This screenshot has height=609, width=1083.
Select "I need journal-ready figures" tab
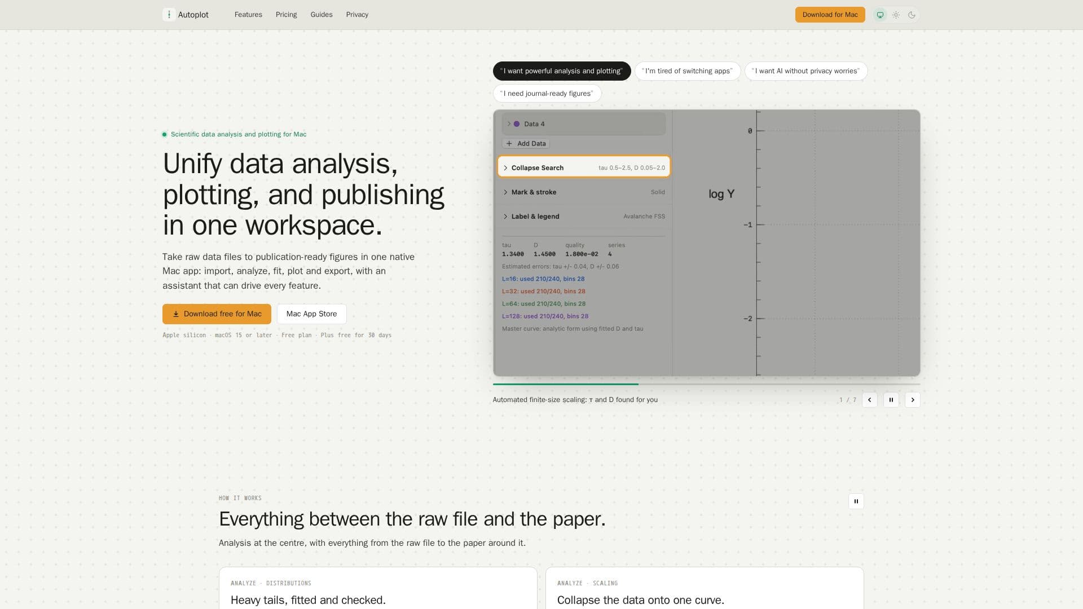pyautogui.click(x=547, y=94)
